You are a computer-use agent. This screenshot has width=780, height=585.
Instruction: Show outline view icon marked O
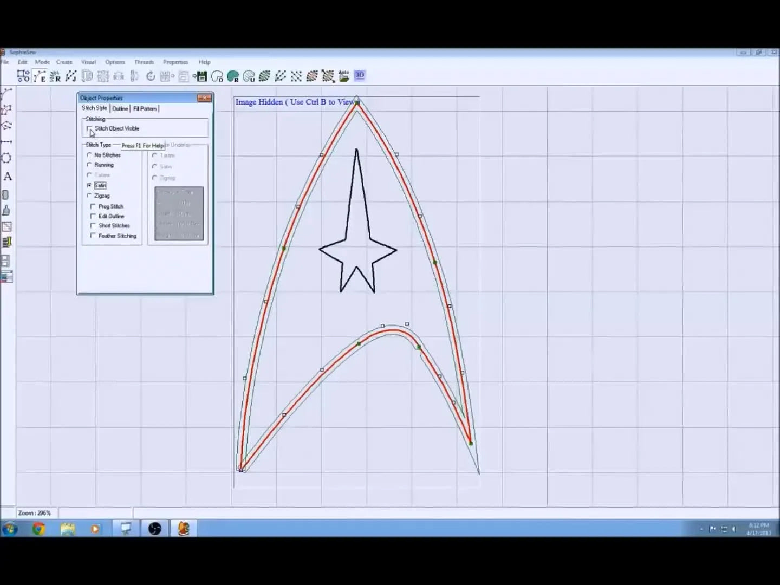(x=217, y=76)
